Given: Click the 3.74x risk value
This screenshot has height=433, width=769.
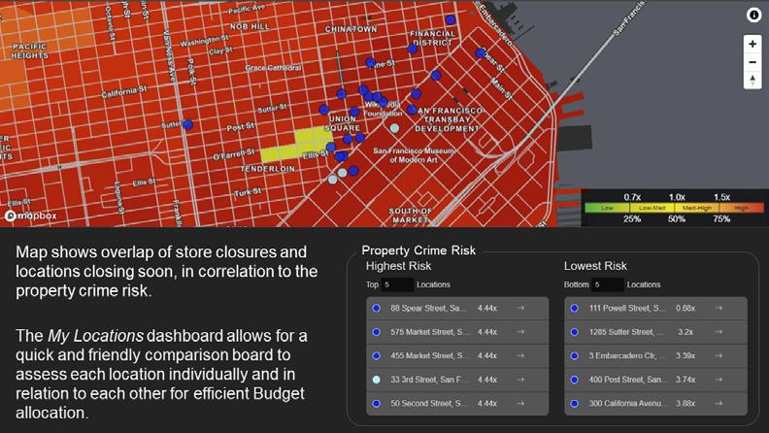Looking at the screenshot, I should click(x=685, y=380).
